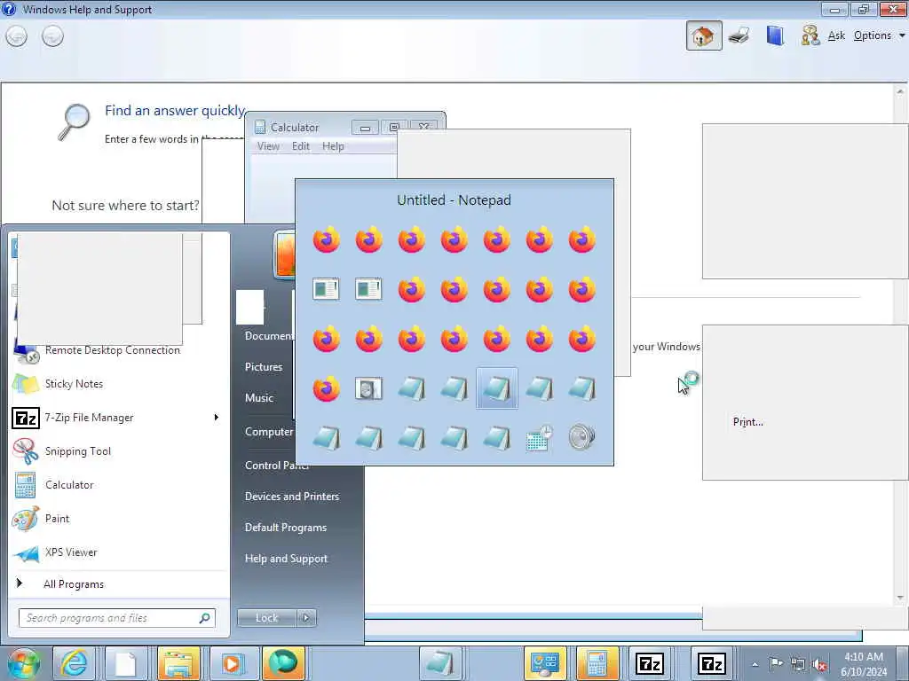Open Computer from Start menu
Image resolution: width=909 pixels, height=681 pixels.
click(269, 432)
